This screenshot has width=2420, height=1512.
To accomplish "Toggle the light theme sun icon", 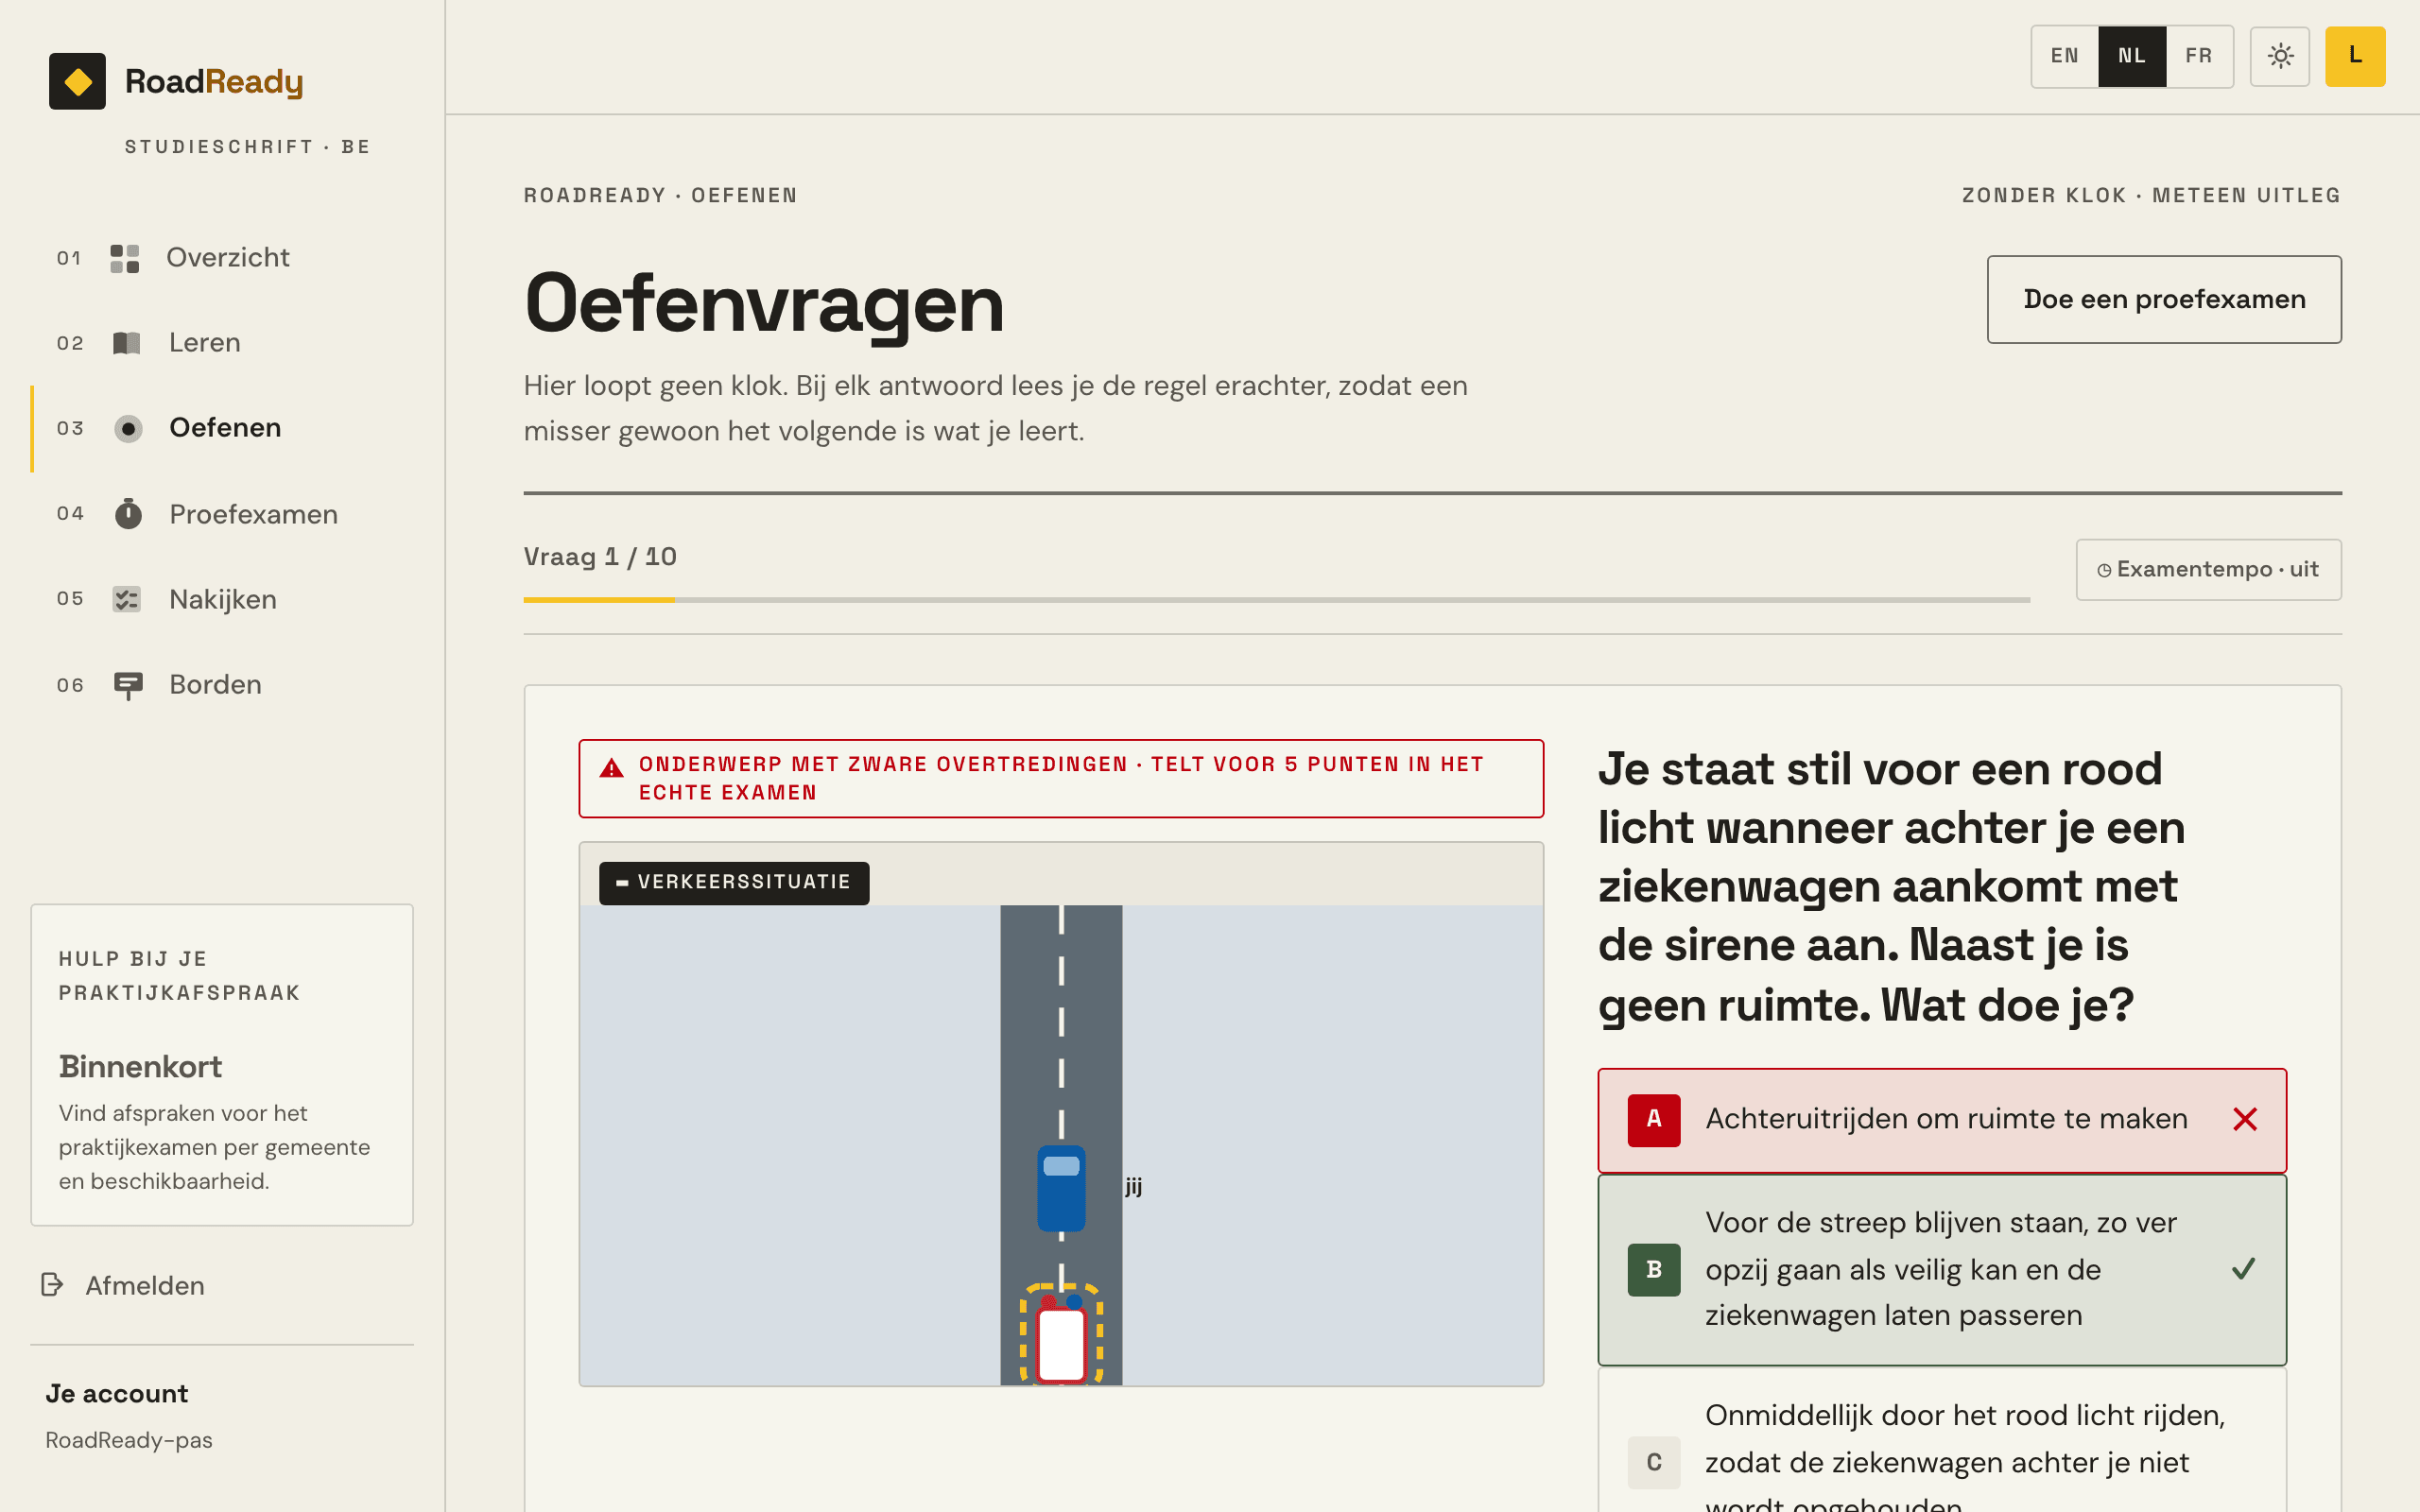I will 2280,56.
